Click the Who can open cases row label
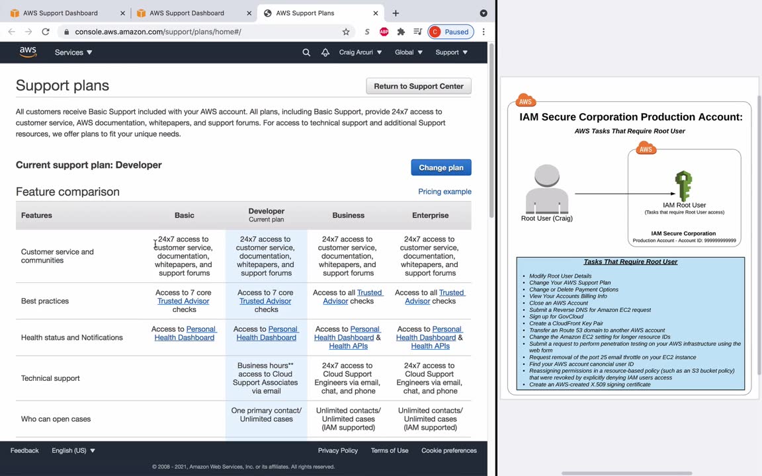The height and width of the screenshot is (476, 762). pos(56,419)
